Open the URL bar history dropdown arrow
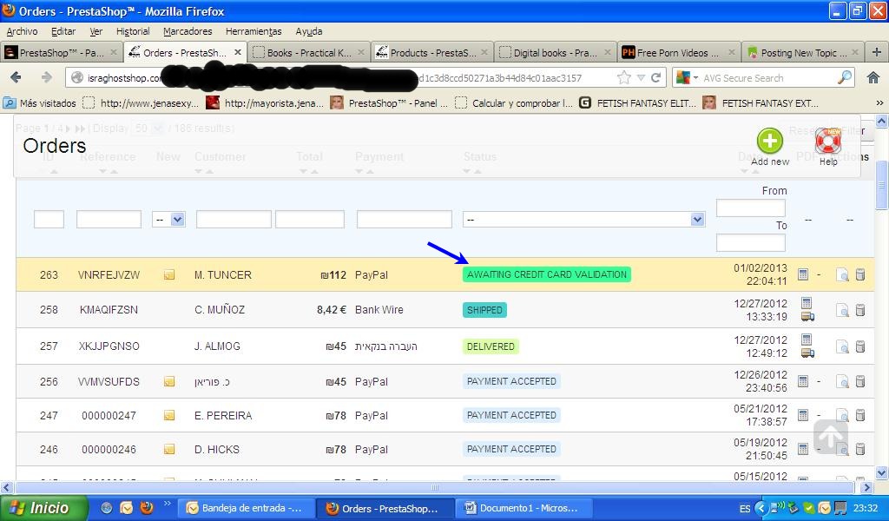Image resolution: width=889 pixels, height=521 pixels. click(x=641, y=78)
